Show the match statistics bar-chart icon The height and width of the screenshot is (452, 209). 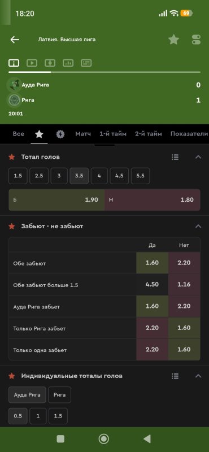(x=68, y=63)
